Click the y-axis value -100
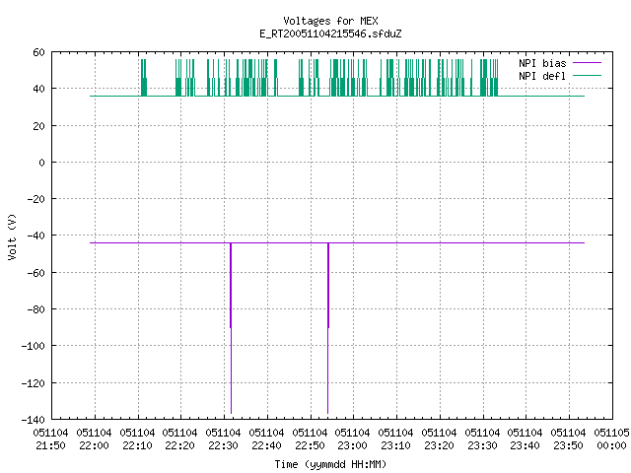The image size is (631, 473). (x=33, y=346)
